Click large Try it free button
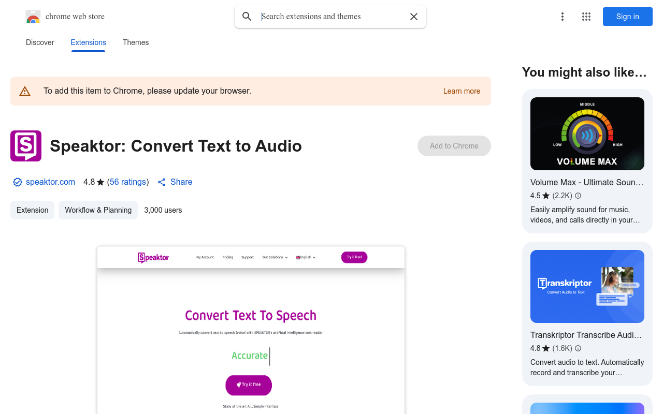Viewport: 663px width, 414px height. pos(249,385)
